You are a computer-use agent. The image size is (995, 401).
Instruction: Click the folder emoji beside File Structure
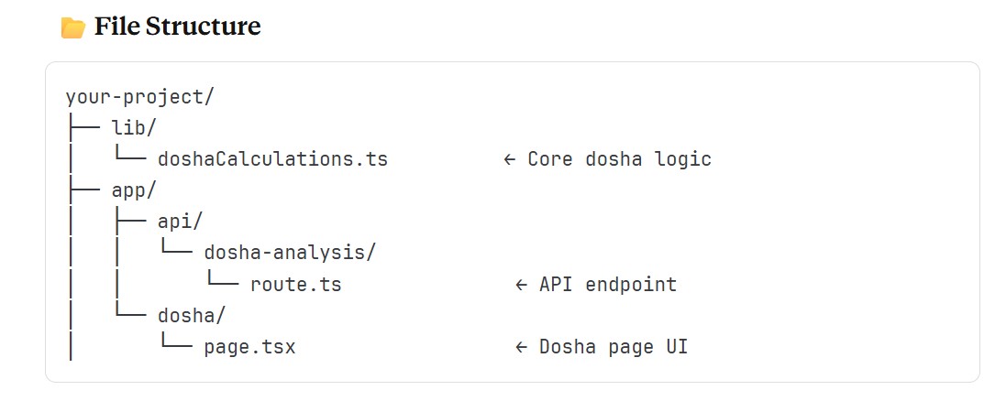coord(73,28)
